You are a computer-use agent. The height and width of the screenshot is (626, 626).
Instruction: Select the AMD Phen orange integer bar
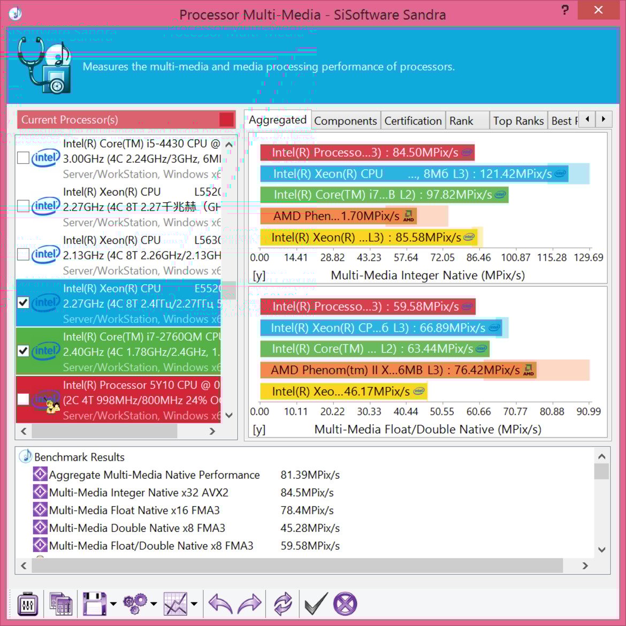pyautogui.click(x=339, y=216)
